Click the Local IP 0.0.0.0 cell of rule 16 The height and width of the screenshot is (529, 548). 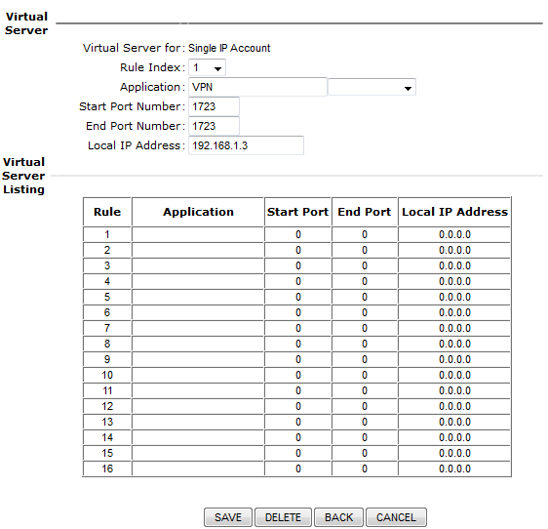(x=454, y=468)
